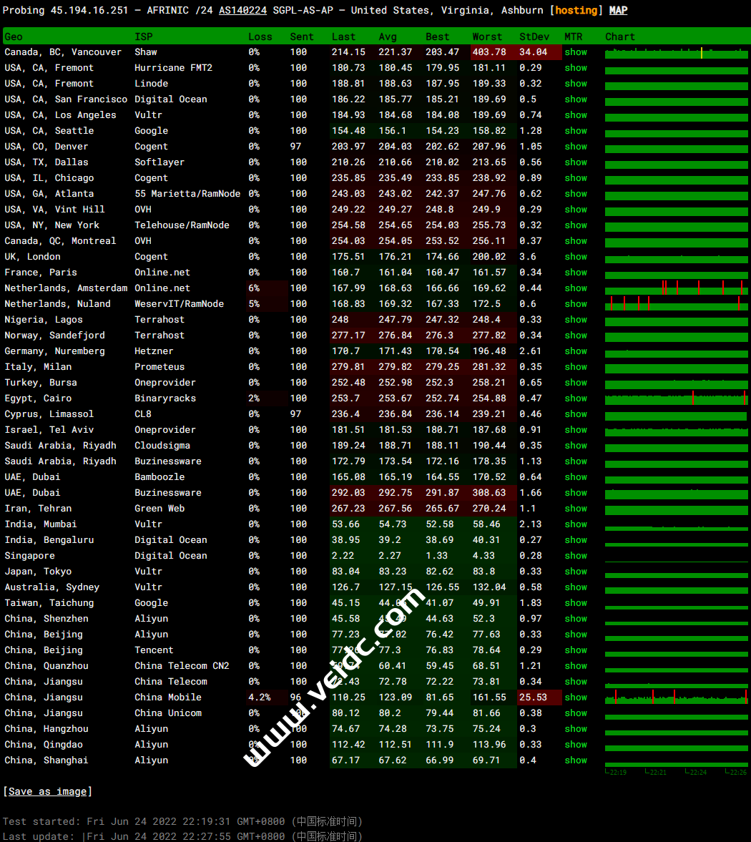Viewport: 751px width, 842px height.
Task: Show MTR for Hangzhou Aliyun row
Action: (576, 729)
